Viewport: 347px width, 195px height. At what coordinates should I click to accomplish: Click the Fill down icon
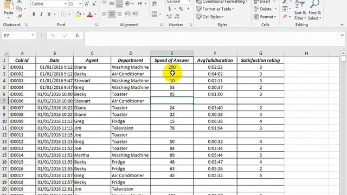pyautogui.click(x=285, y=9)
